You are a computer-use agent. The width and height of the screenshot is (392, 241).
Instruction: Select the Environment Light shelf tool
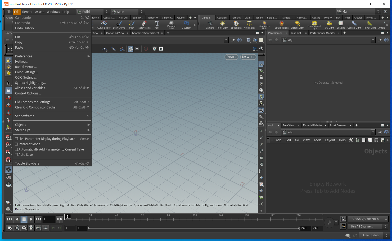314,25
